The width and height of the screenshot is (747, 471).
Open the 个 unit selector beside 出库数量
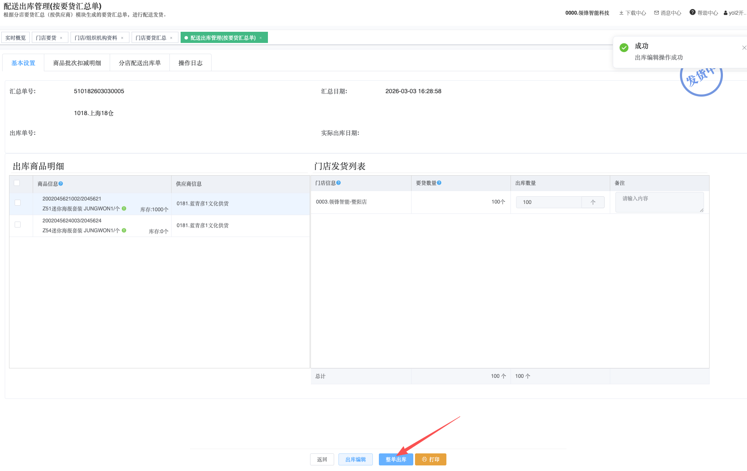pos(593,202)
